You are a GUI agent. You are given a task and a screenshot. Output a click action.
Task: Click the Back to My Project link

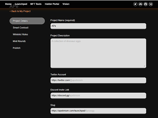click(20, 11)
